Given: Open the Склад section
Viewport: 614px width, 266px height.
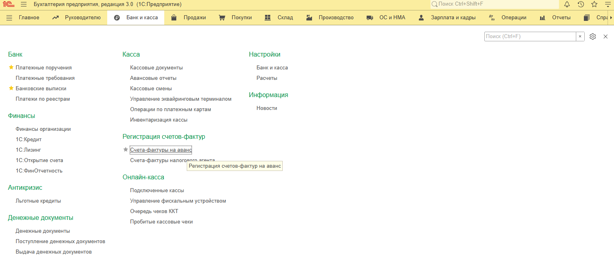Looking at the screenshot, I should click(x=279, y=18).
